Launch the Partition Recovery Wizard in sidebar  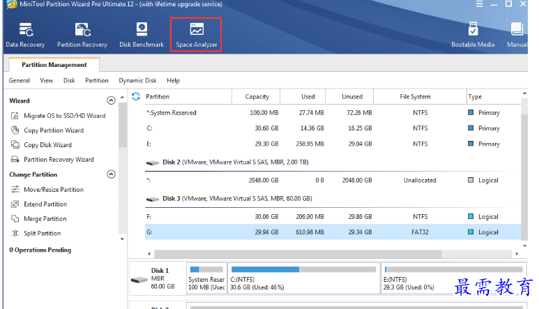[x=52, y=160]
